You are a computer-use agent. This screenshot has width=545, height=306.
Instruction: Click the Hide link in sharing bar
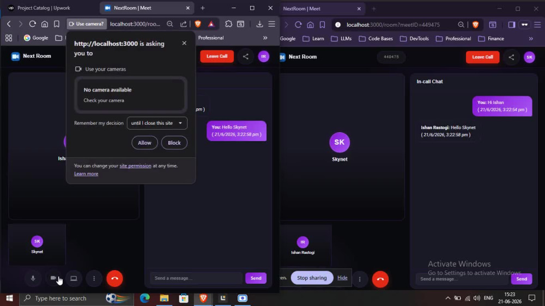click(342, 278)
